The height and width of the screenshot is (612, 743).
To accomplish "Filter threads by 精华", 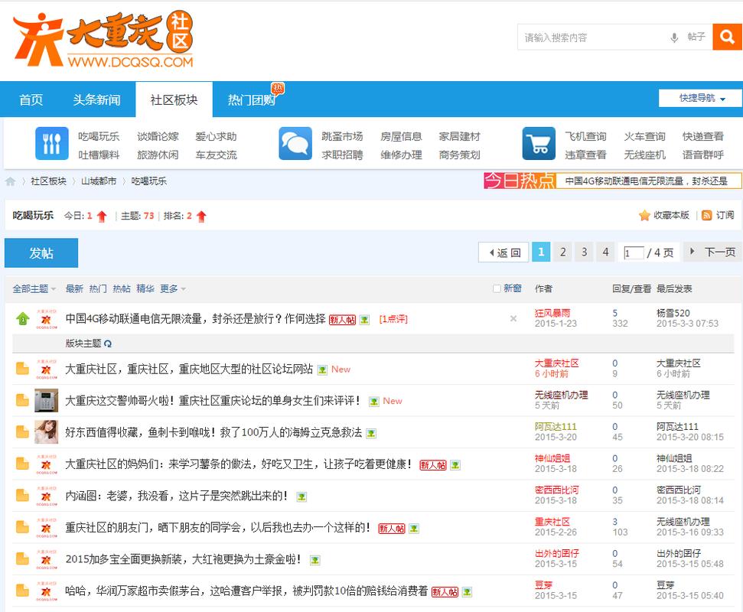I will (145, 288).
